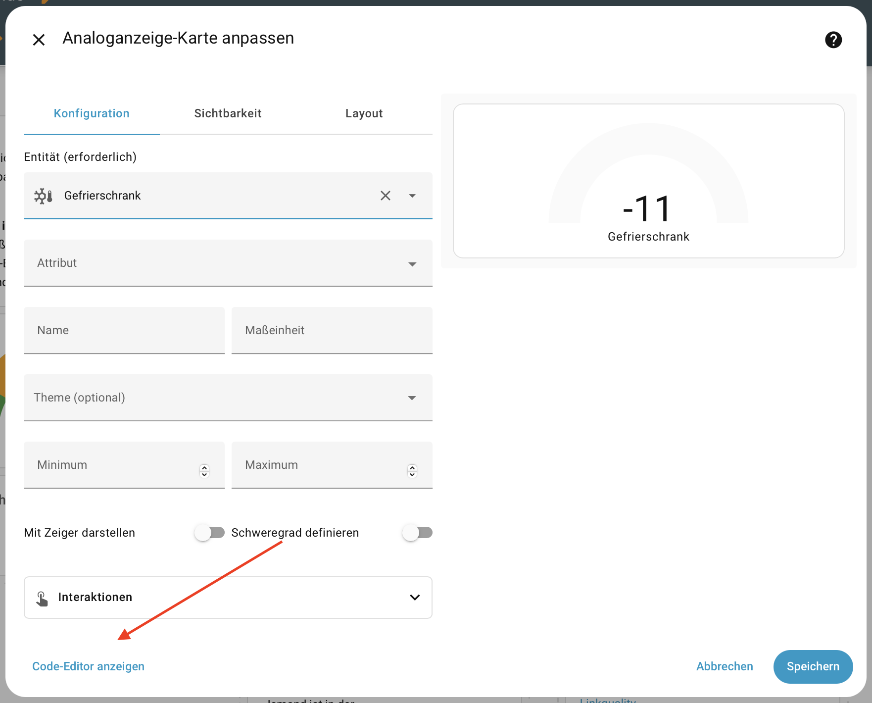Click the Speichern button
Screen dimensions: 872x703
[813, 666]
